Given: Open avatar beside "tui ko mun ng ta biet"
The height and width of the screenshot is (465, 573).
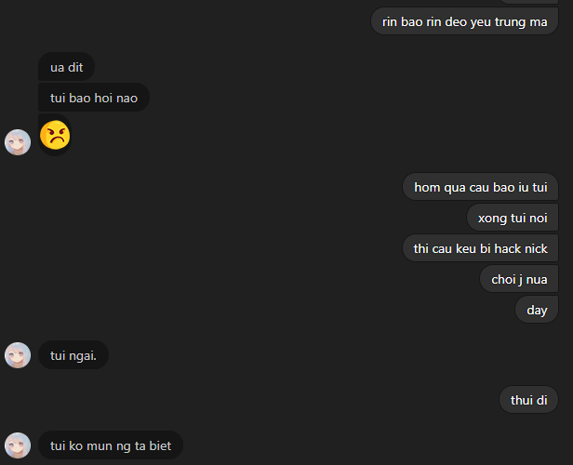Looking at the screenshot, I should [18, 445].
